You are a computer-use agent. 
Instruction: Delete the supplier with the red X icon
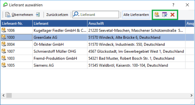173,15
